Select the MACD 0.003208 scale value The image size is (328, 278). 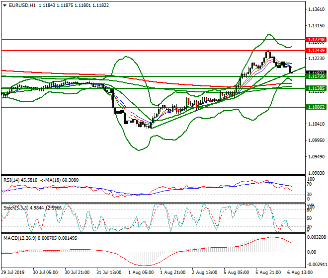[317, 237]
